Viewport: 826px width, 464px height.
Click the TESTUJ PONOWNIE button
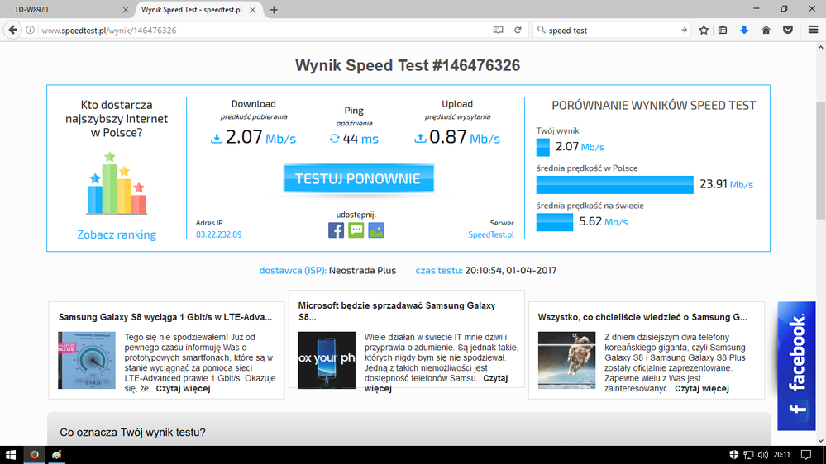[358, 179]
